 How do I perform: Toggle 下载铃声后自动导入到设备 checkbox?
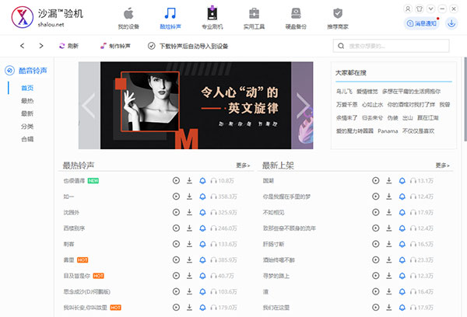pyautogui.click(x=152, y=46)
